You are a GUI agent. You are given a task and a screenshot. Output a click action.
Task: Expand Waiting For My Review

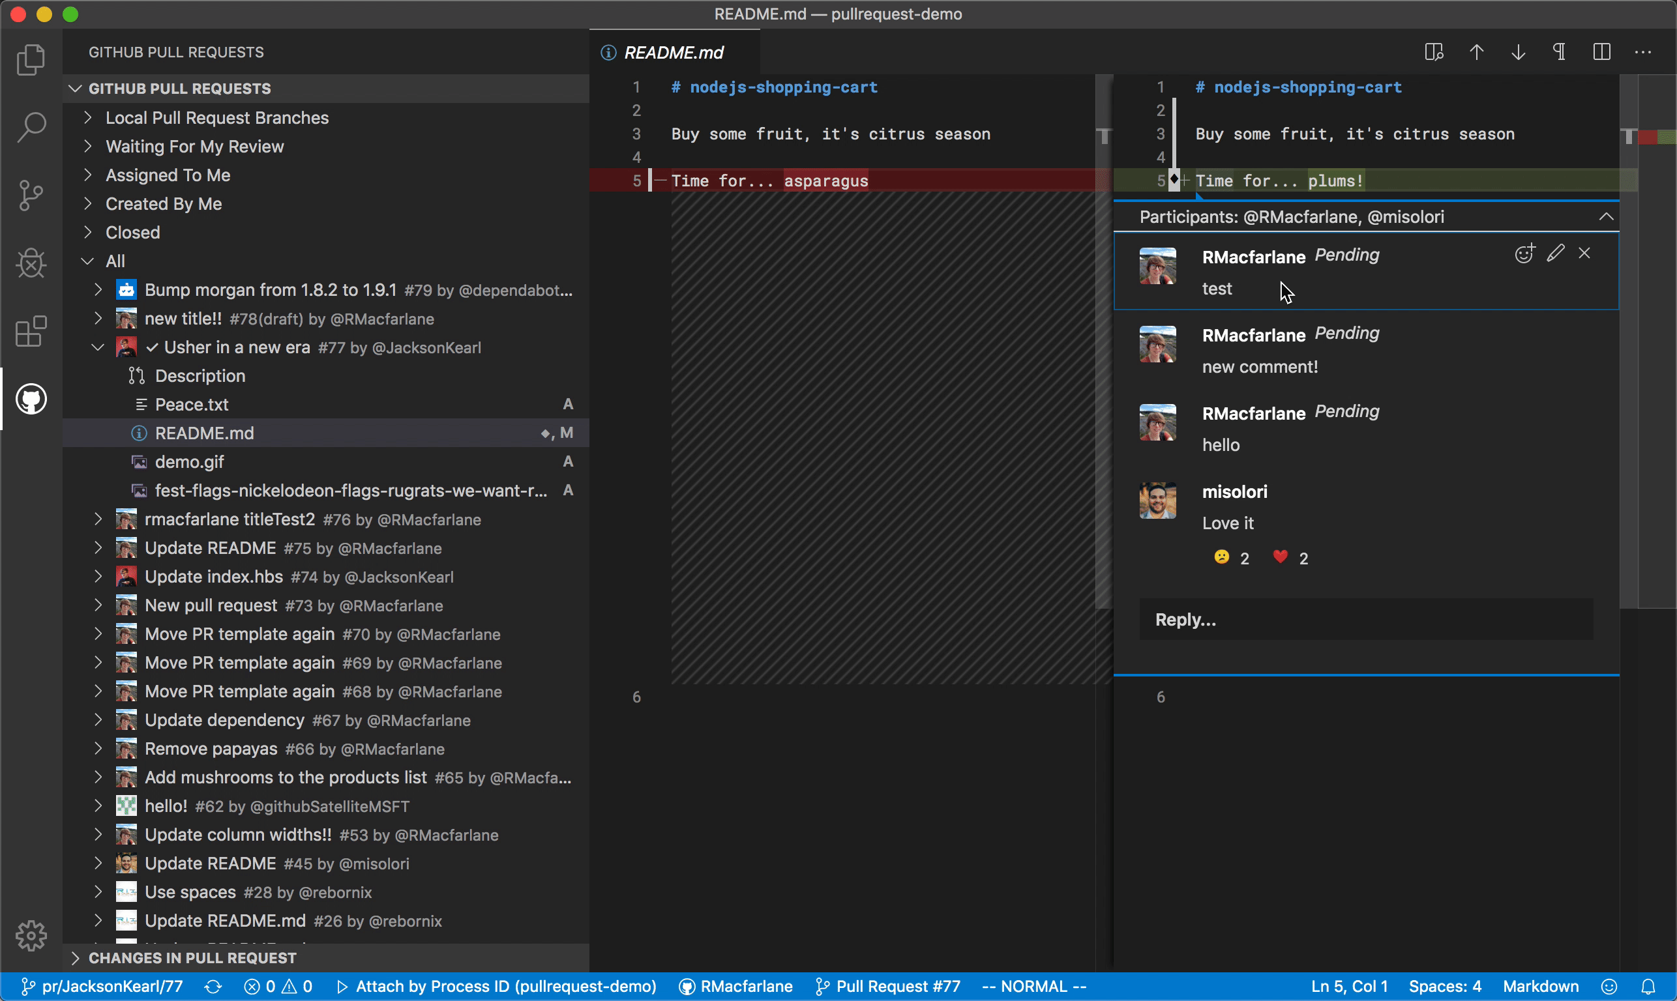click(x=326, y=147)
